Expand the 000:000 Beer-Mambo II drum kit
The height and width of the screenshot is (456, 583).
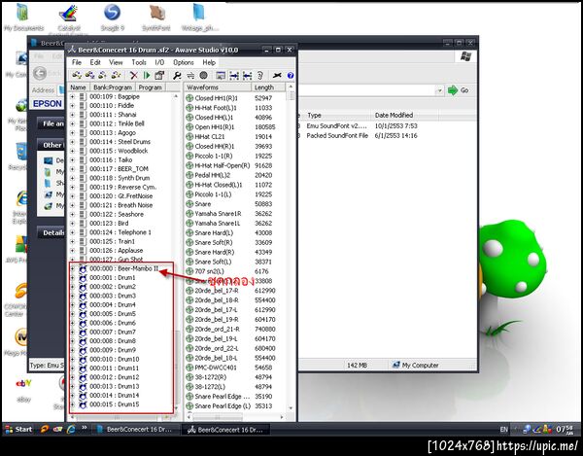[x=73, y=268]
